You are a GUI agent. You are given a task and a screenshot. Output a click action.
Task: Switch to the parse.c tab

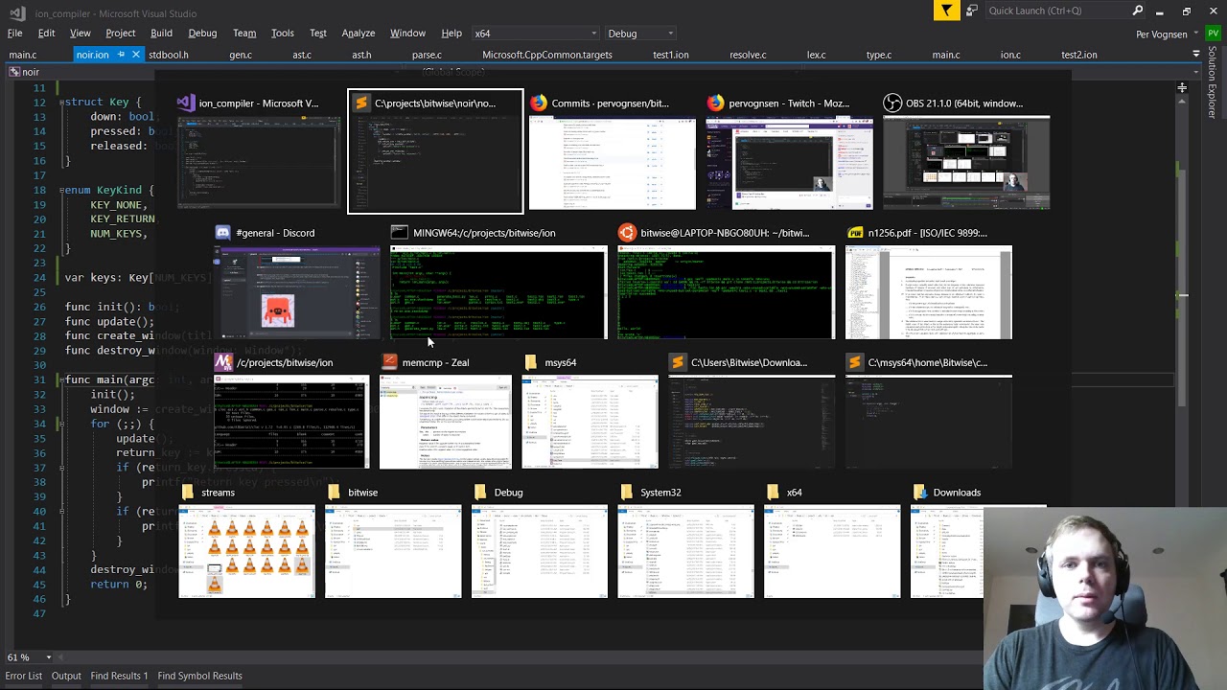[x=427, y=55]
